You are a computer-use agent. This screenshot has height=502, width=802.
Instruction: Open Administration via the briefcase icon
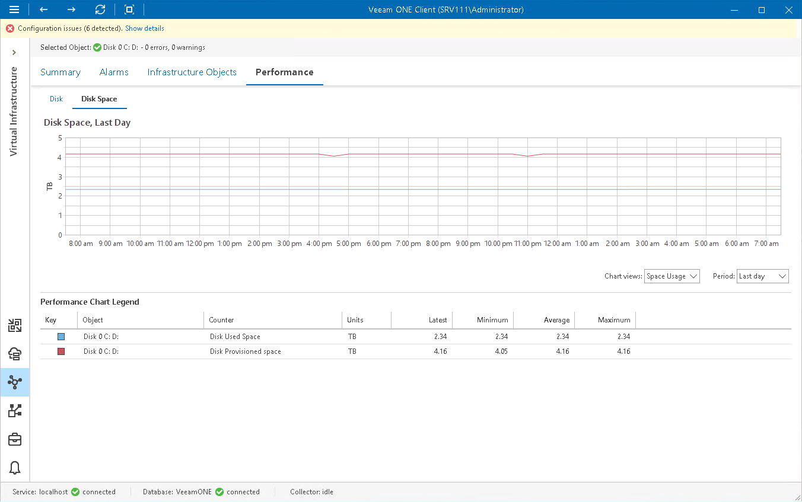coord(15,439)
